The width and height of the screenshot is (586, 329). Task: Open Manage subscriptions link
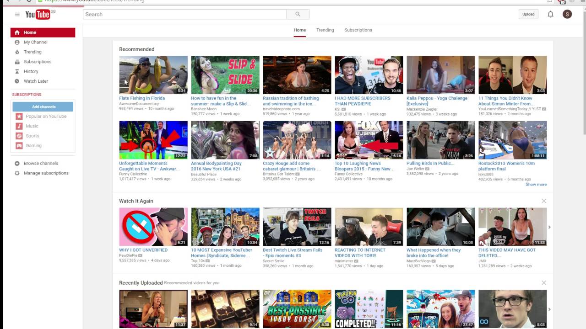click(46, 173)
